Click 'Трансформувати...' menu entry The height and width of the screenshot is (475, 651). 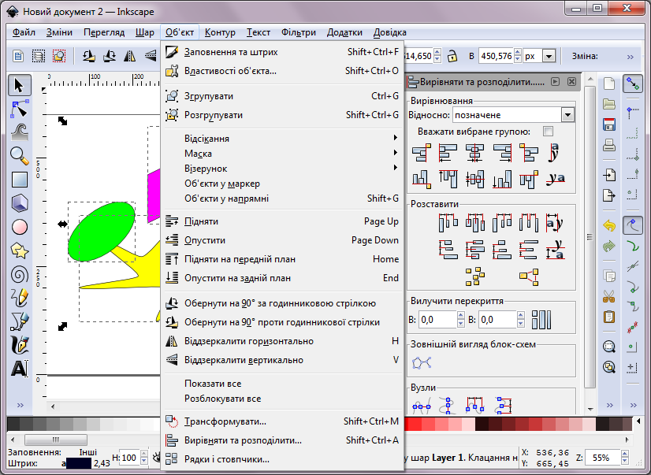point(225,421)
